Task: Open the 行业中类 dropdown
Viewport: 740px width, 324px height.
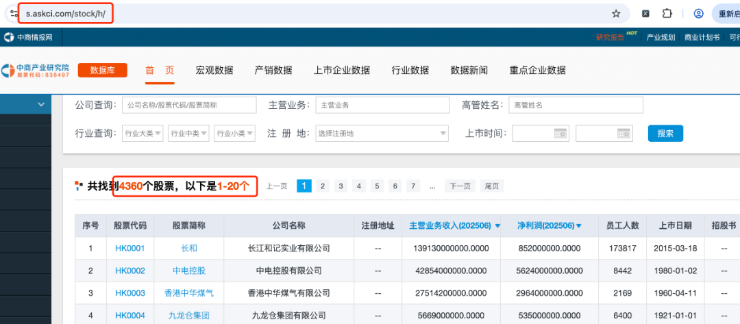Action: (189, 134)
